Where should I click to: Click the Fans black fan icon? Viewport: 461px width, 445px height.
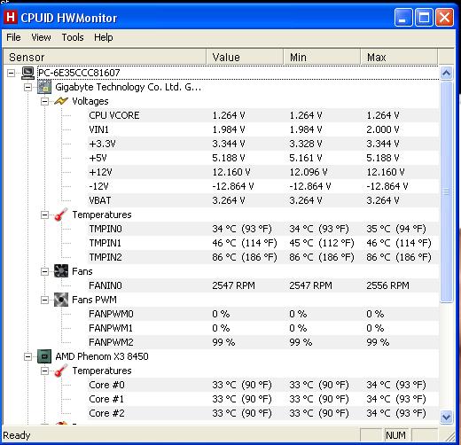coord(61,271)
